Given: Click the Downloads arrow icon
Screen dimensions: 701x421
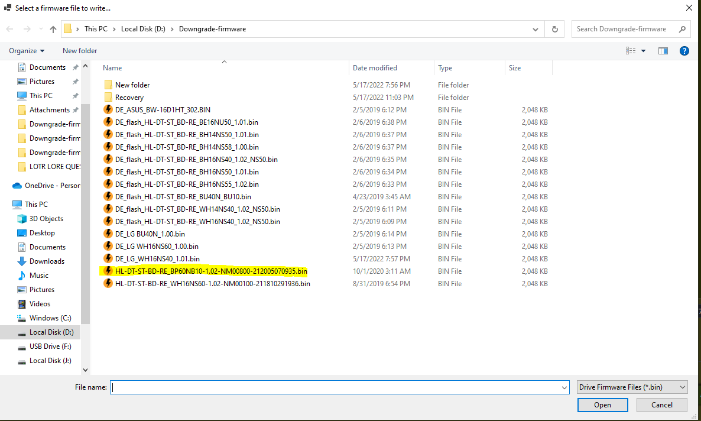Looking at the screenshot, I should pyautogui.click(x=21, y=261).
